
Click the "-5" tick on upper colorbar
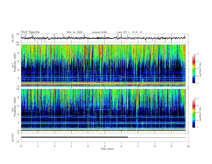197,69
